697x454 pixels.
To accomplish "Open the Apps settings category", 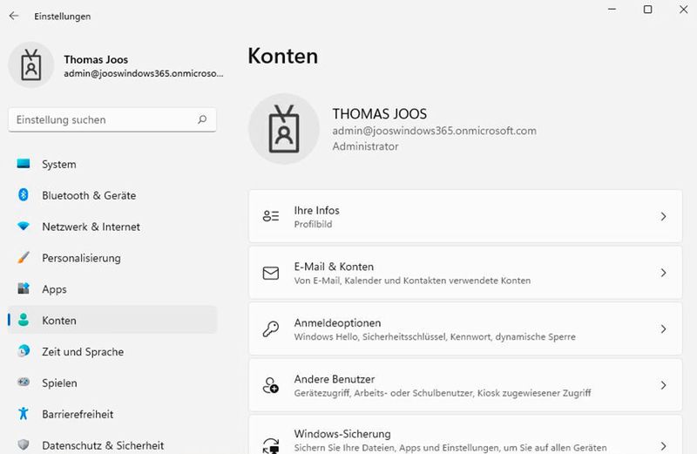I will tap(112, 289).
